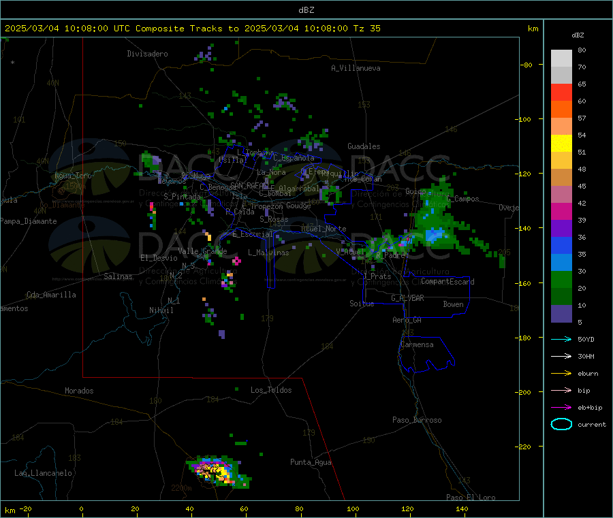Click the 'Los_Toldos' map label
The image size is (613, 518).
(x=271, y=390)
